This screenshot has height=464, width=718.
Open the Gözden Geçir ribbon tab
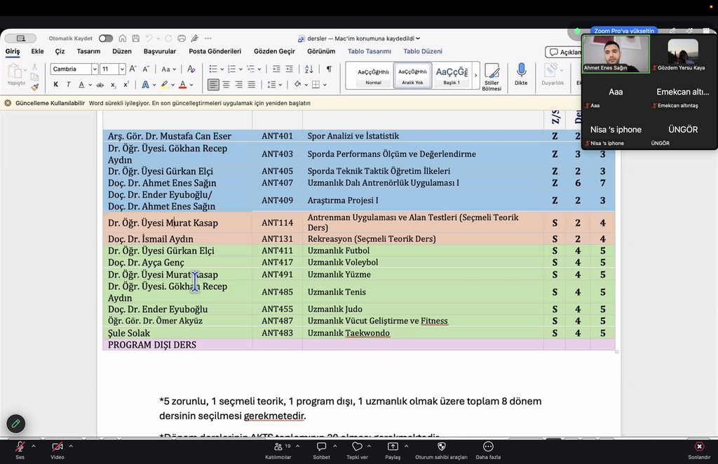click(274, 51)
